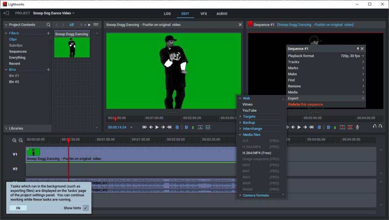The width and height of the screenshot is (389, 220).
Task: Zoom in on the timeline
Action: pyautogui.click(x=14, y=140)
